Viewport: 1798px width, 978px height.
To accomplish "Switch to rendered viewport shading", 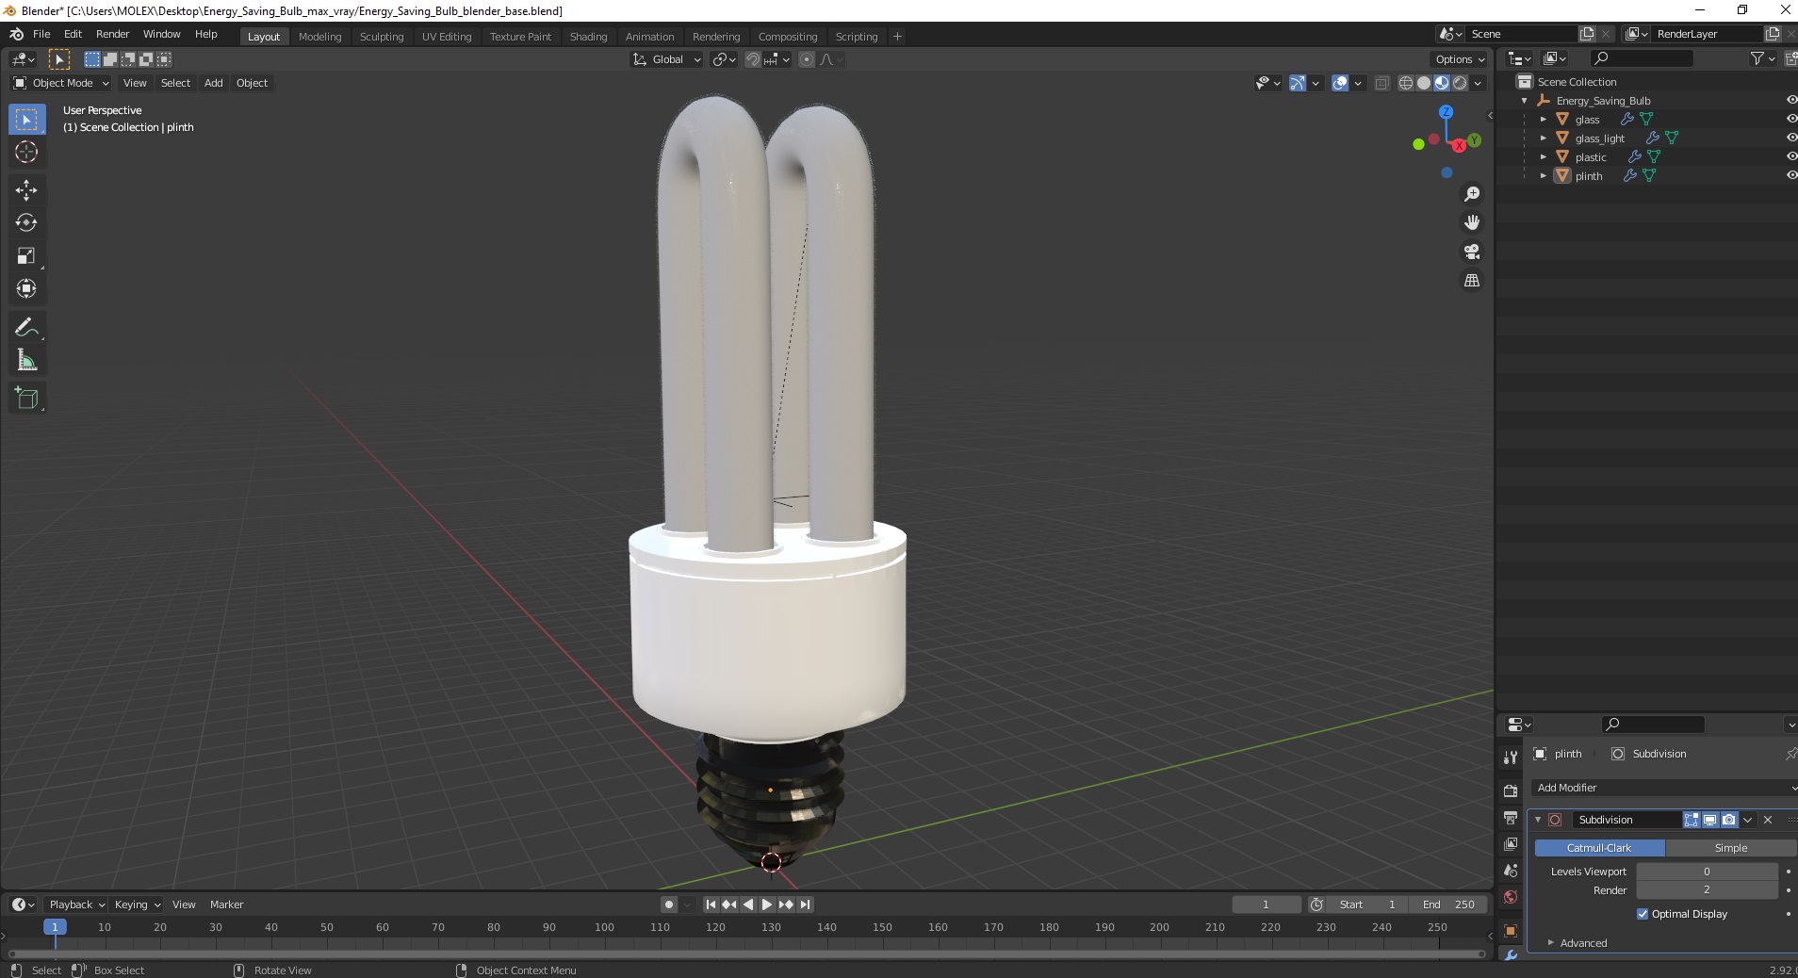I will (1460, 83).
